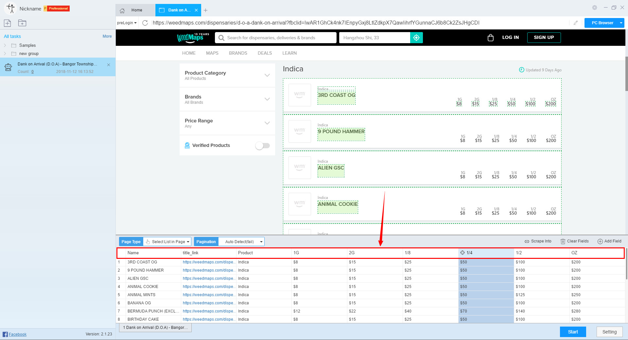This screenshot has width=628, height=340.
Task: Open the shopping bag icon
Action: click(491, 38)
